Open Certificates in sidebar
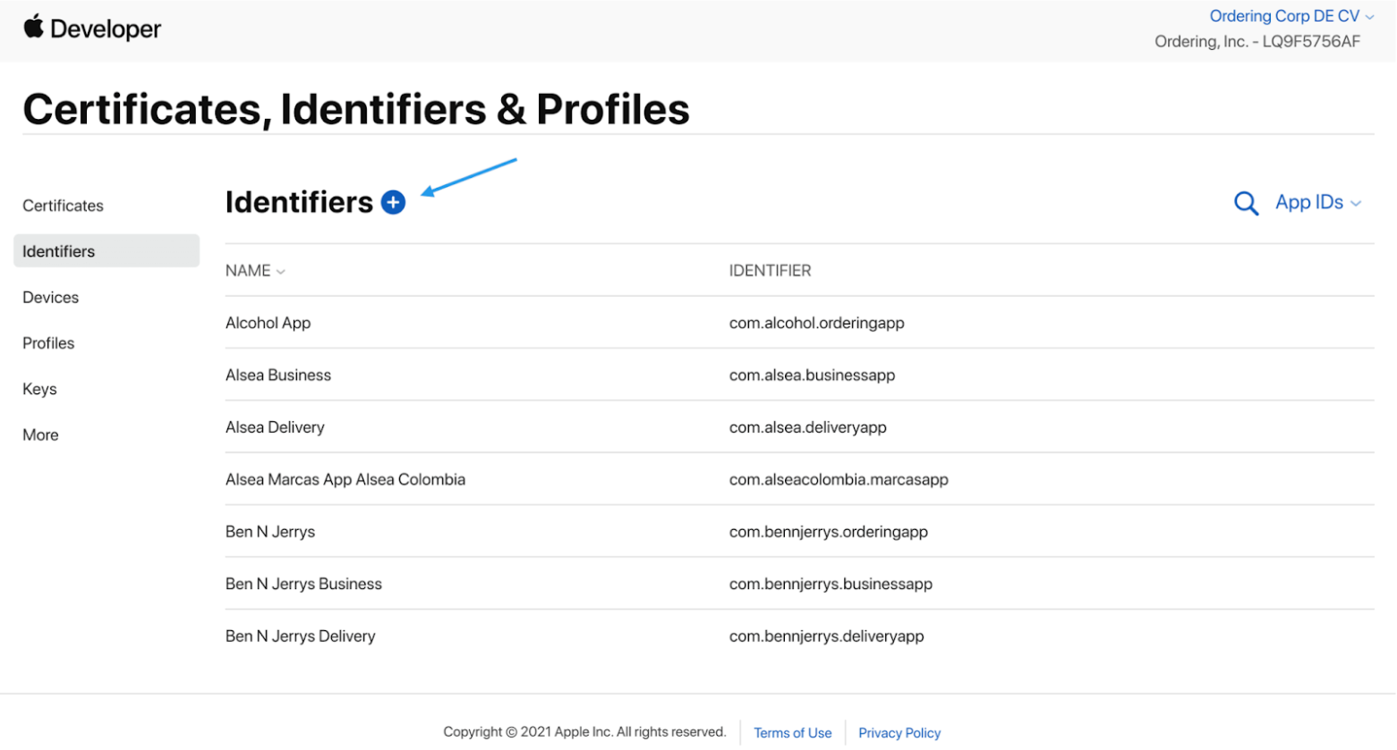 coord(63,206)
